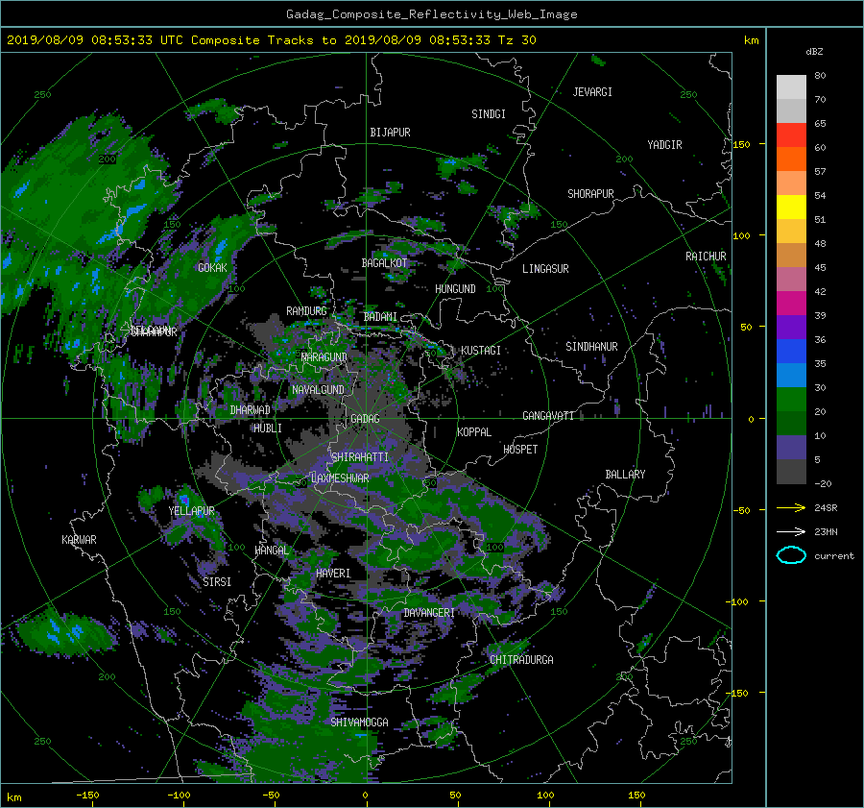Screen dimensions: 864x808
Task: Click the GOKAK location label
Action: tap(212, 268)
